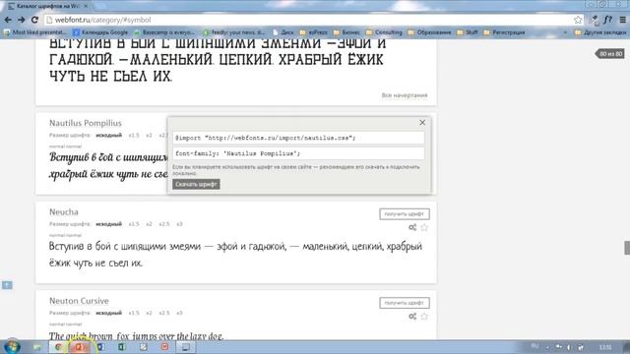Image resolution: width=630 pixels, height=354 pixels.
Task: Bookmark this page with the star icon
Action: click(578, 20)
